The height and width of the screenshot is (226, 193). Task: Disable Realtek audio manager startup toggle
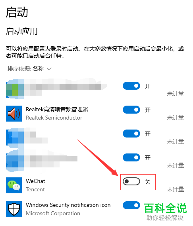pos(131,110)
